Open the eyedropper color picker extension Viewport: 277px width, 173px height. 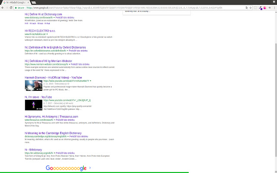[x=261, y=8]
